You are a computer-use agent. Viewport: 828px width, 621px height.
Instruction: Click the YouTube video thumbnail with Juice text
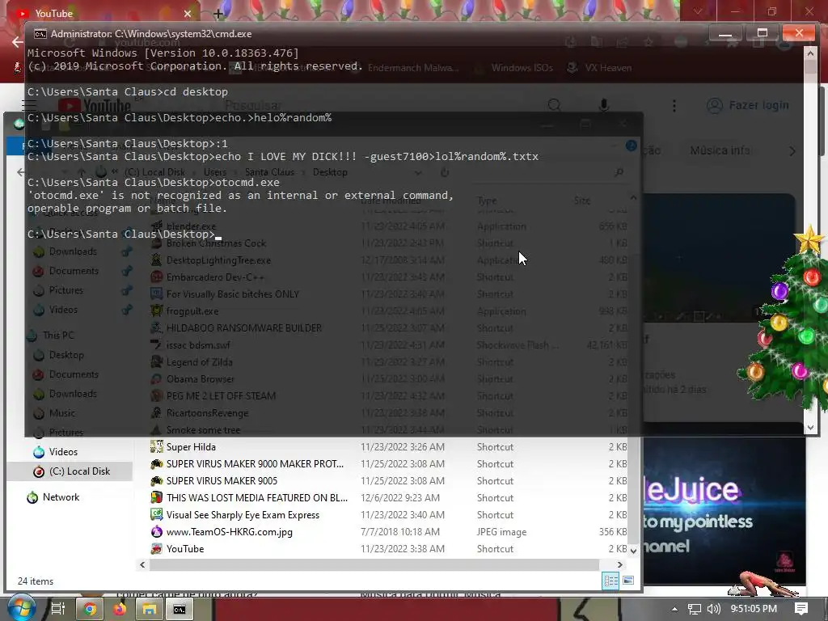(x=724, y=511)
